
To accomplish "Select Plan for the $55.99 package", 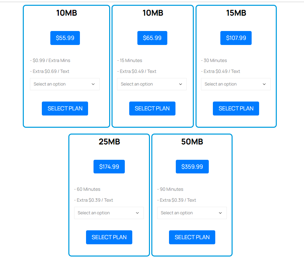I will pos(65,108).
